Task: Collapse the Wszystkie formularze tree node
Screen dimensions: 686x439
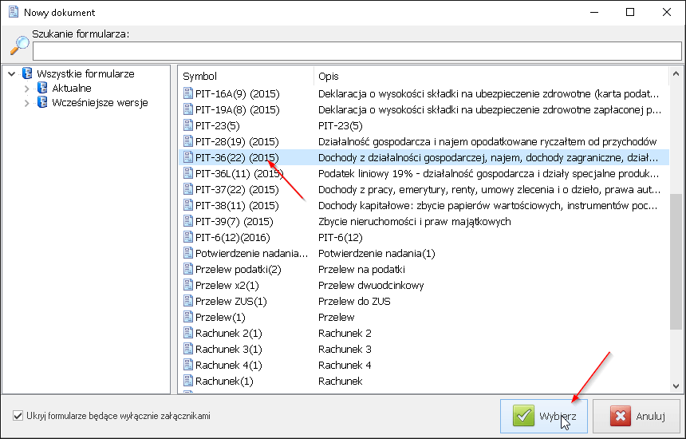Action: (x=11, y=74)
